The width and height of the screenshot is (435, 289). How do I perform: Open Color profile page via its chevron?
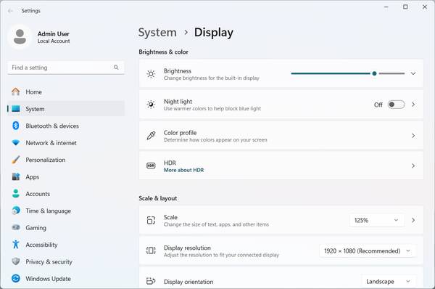413,136
